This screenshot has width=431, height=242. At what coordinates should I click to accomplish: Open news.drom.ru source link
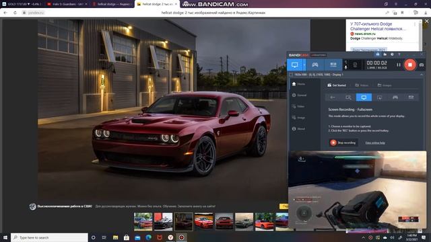click(365, 34)
